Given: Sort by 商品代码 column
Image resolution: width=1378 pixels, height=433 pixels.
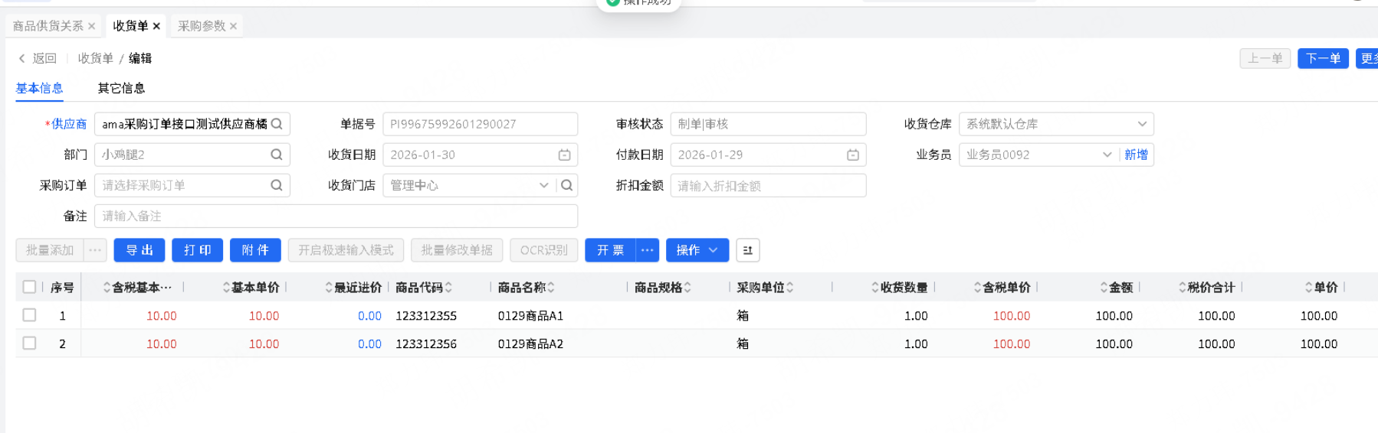Looking at the screenshot, I should click(x=448, y=288).
